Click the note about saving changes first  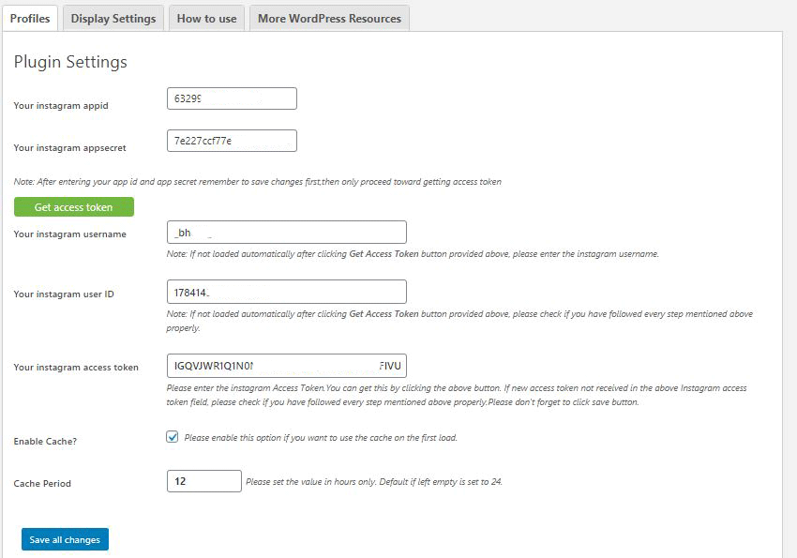(257, 182)
